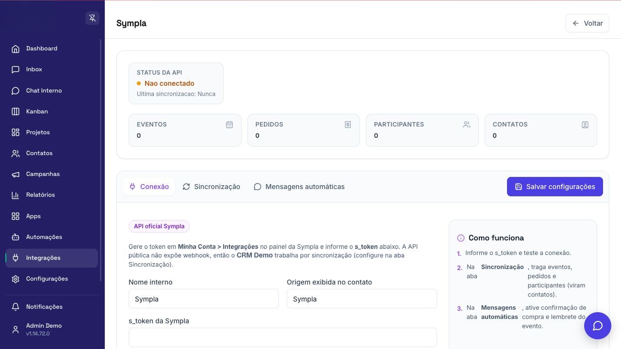Click the EVENTOS card label
621x349 pixels.
152,125
